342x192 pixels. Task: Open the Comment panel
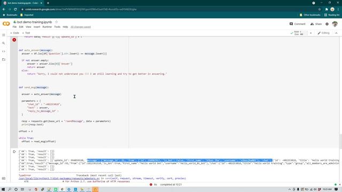(297, 24)
